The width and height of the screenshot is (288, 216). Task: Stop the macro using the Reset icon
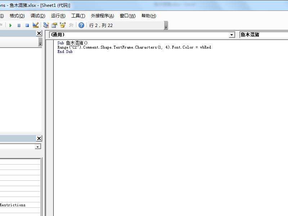(x=26, y=25)
